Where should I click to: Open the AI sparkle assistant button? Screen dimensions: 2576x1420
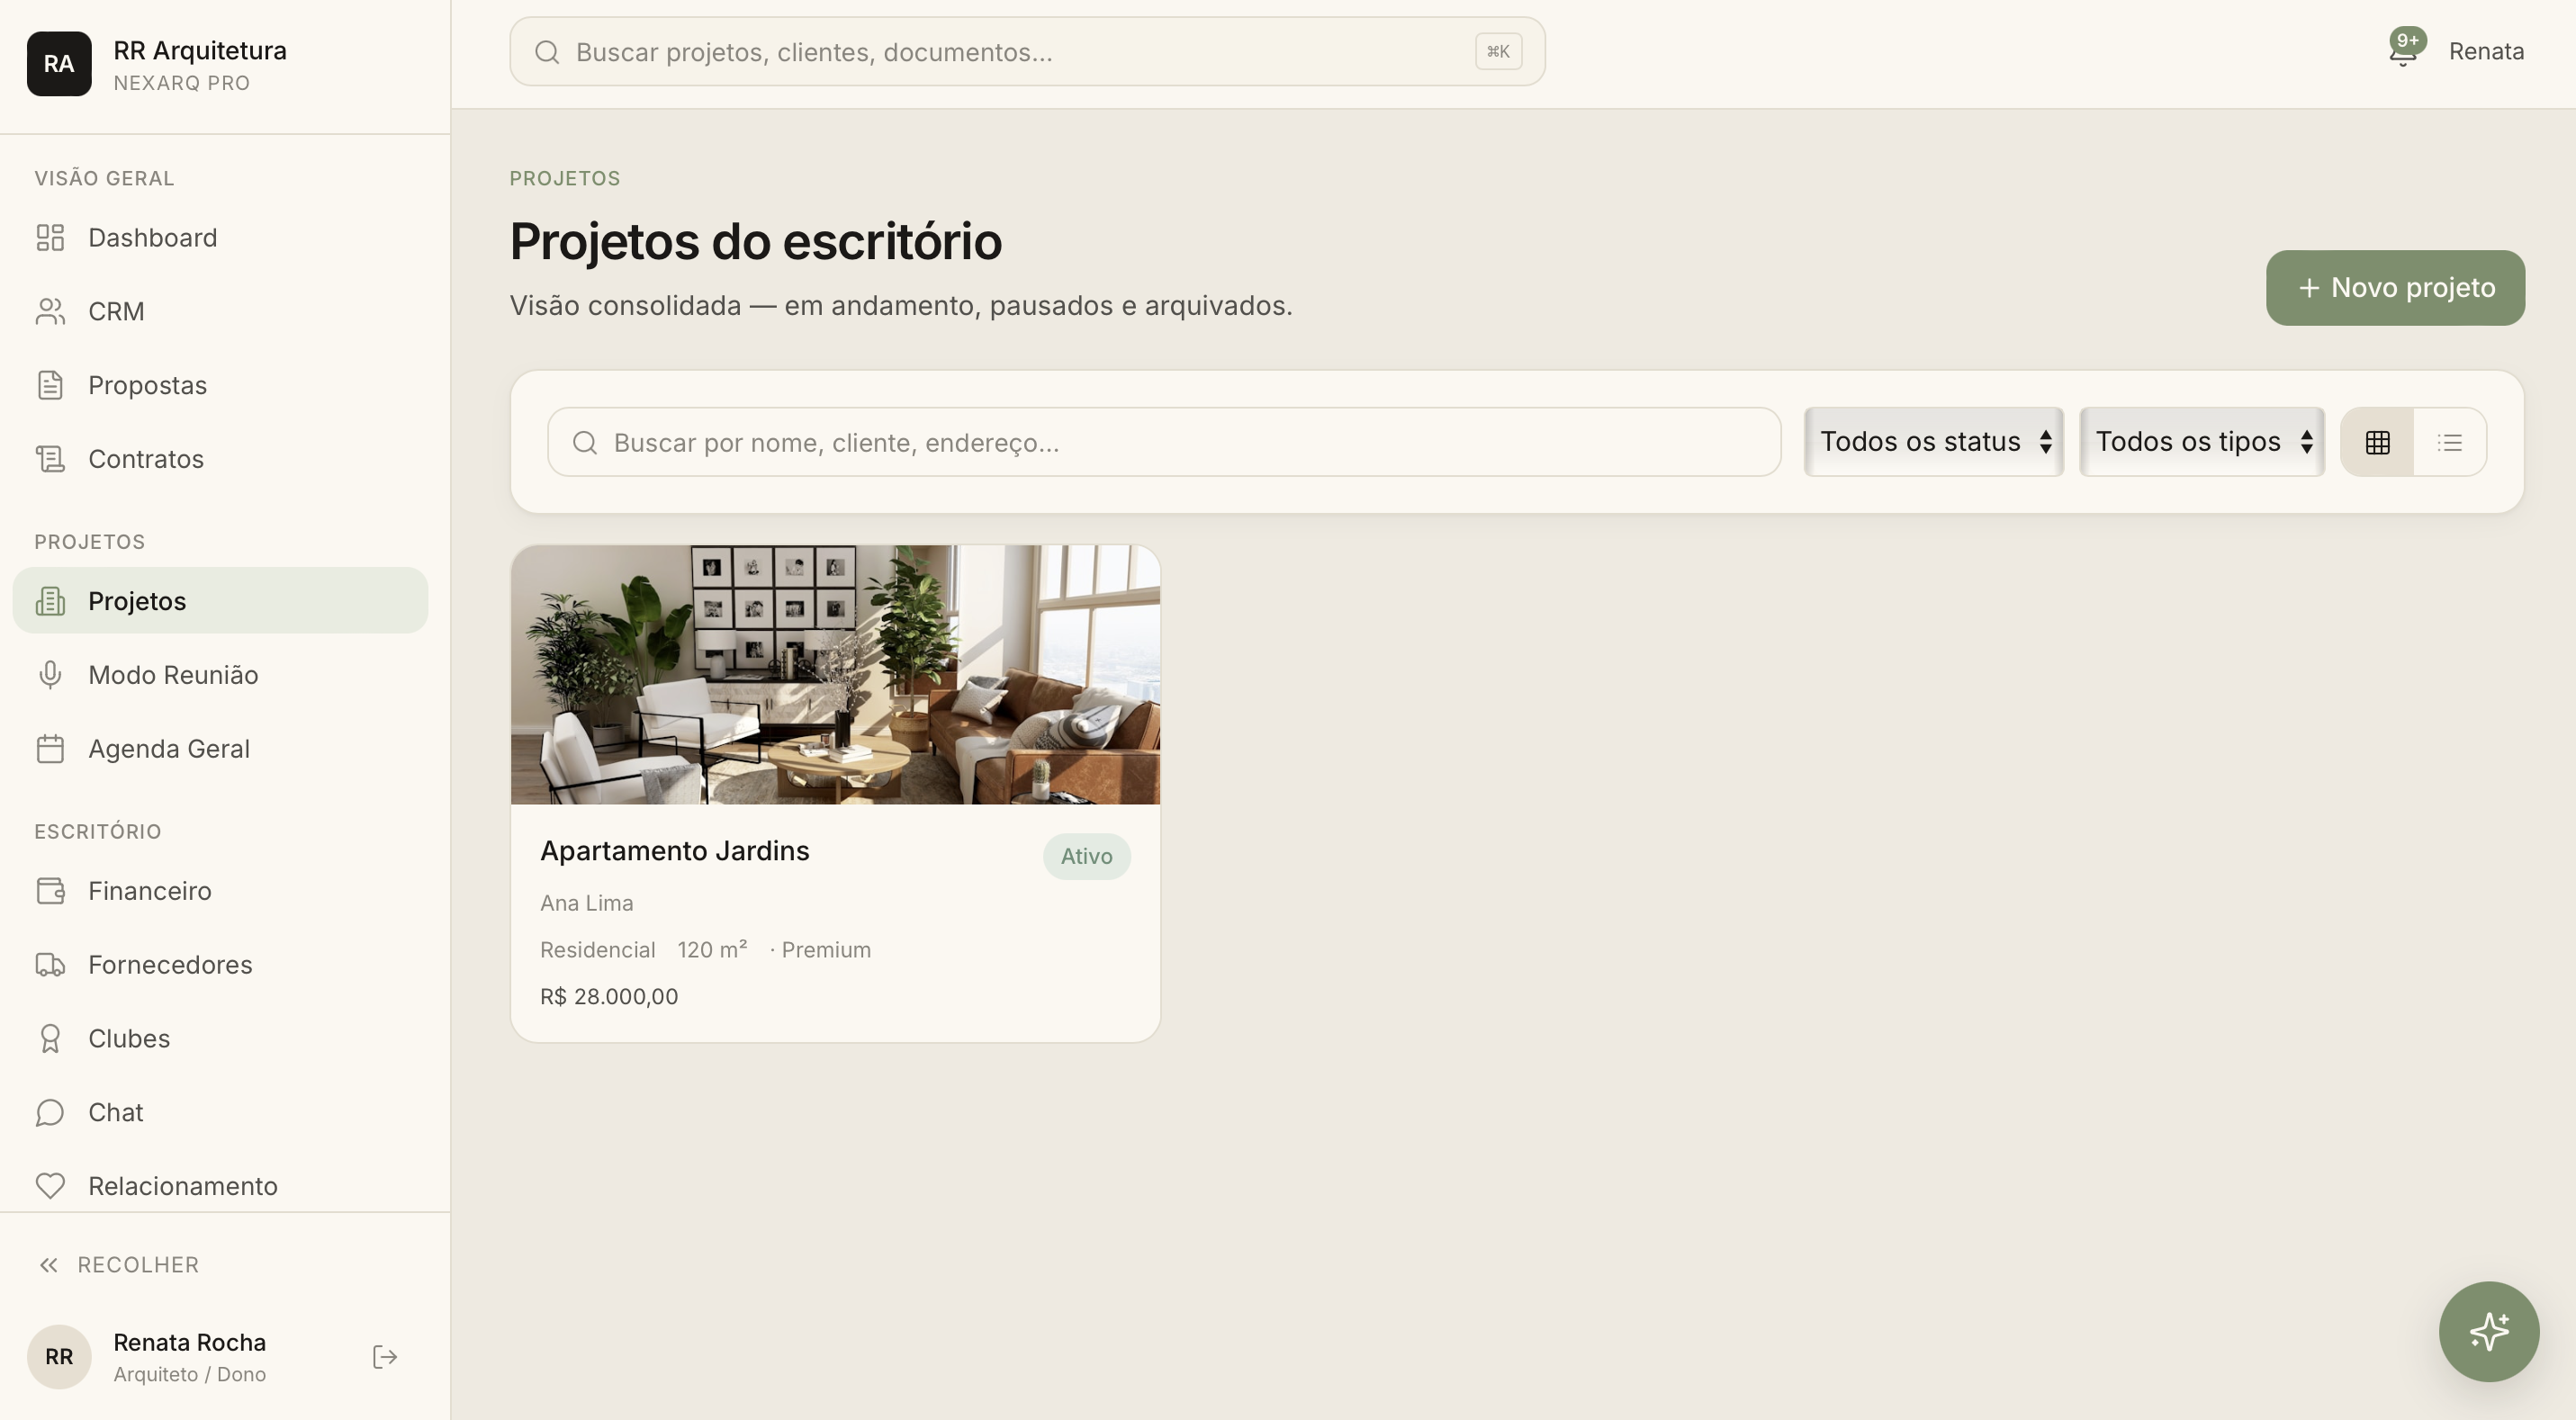click(2489, 1332)
